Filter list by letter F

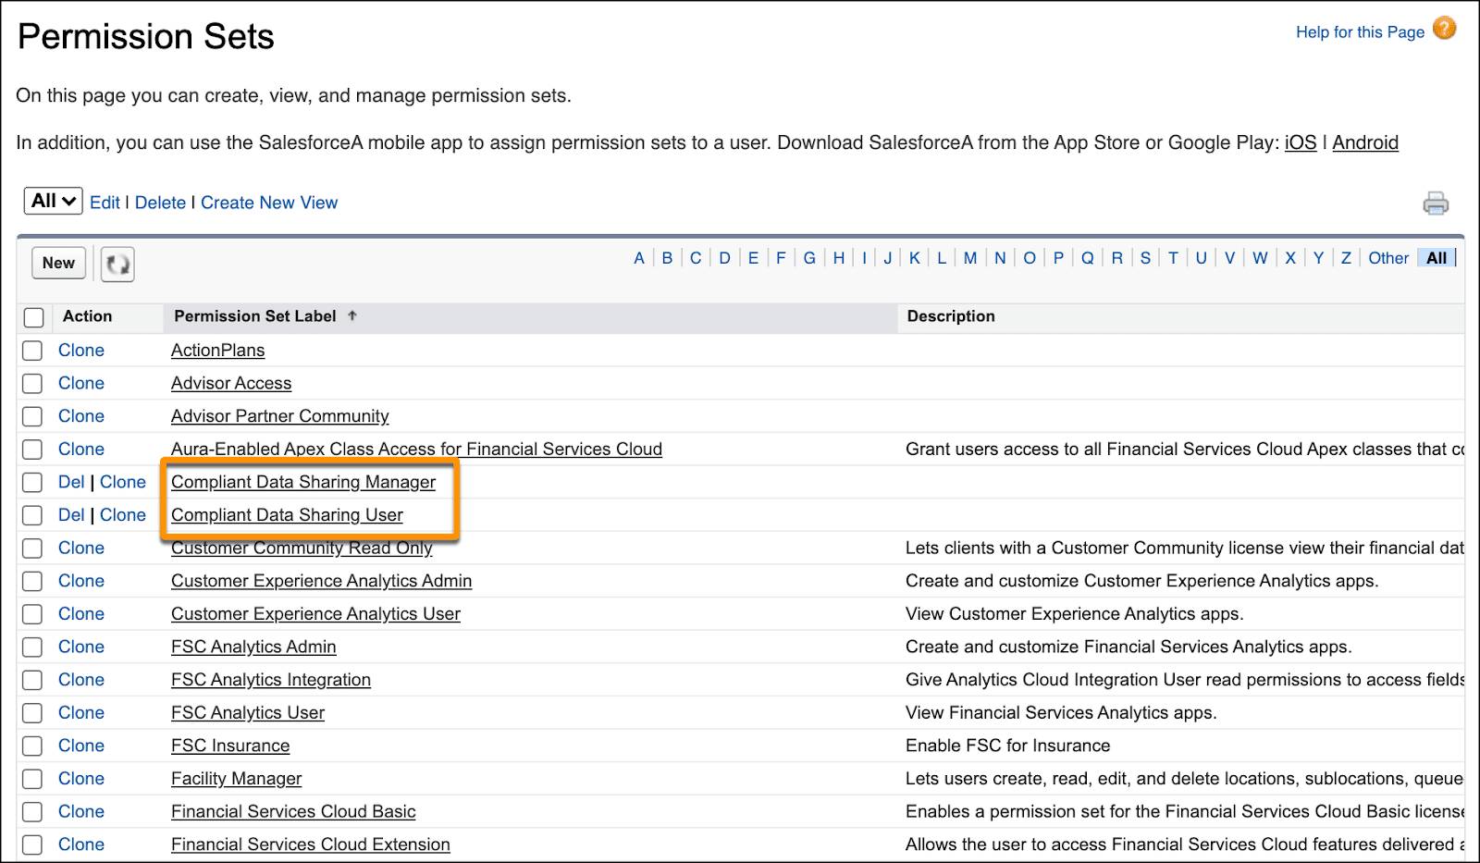tap(781, 258)
